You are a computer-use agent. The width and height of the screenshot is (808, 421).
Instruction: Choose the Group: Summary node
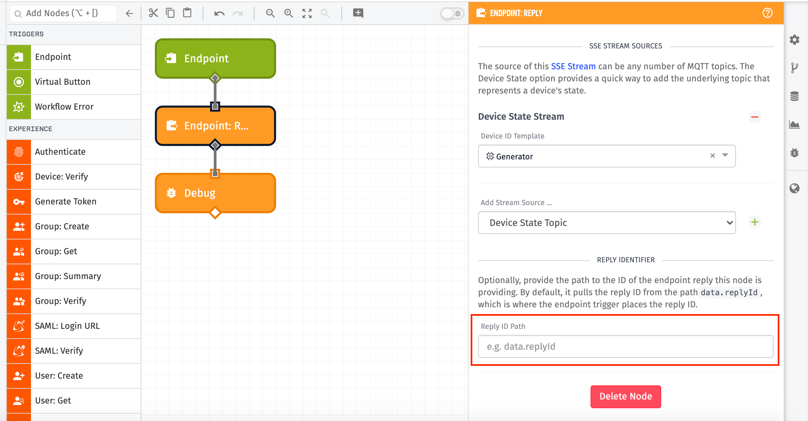[74, 276]
